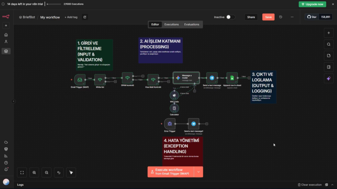
Task: Click the green Upgrade now button
Action: (x=312, y=4)
